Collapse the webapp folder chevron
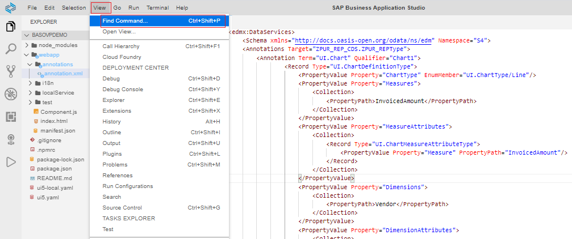Viewport: 572px width, 239px height. [27, 55]
